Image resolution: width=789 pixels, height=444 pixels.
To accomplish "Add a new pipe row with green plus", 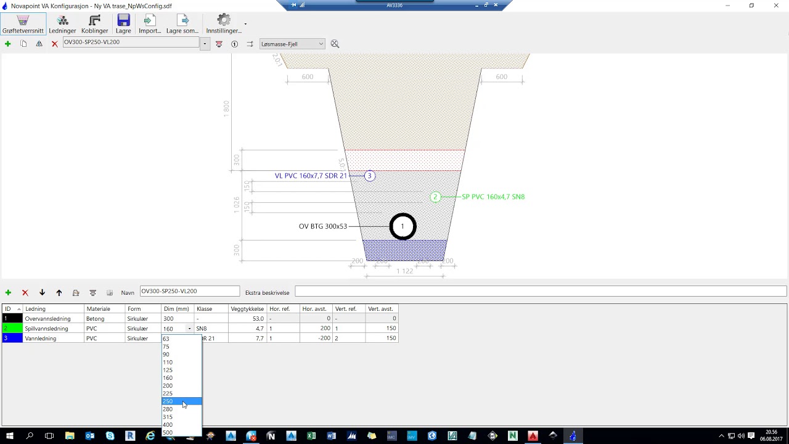I will (x=8, y=293).
